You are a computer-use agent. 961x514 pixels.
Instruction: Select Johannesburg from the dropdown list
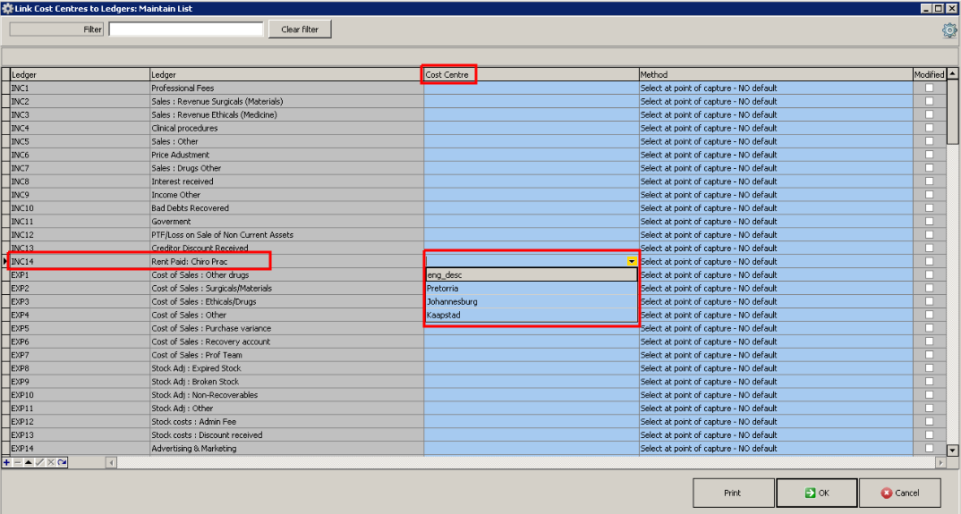(532, 302)
